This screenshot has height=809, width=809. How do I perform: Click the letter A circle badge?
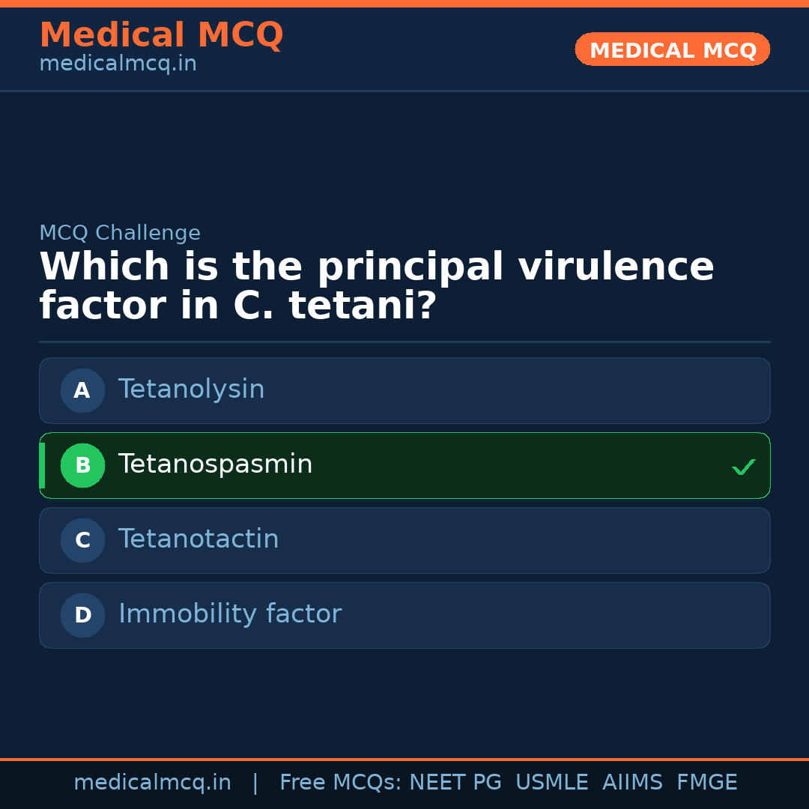point(82,390)
